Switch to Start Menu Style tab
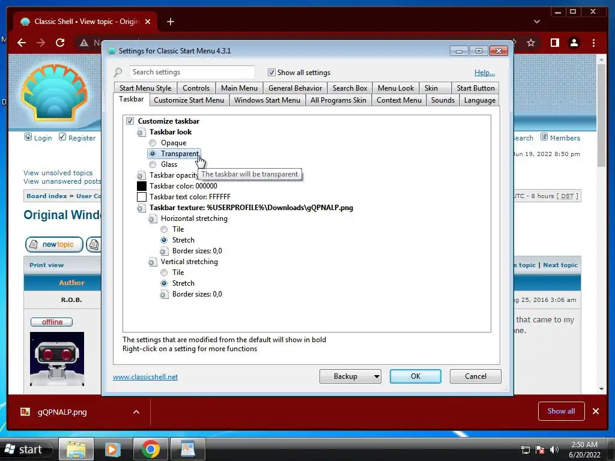615x461 pixels. (x=145, y=88)
